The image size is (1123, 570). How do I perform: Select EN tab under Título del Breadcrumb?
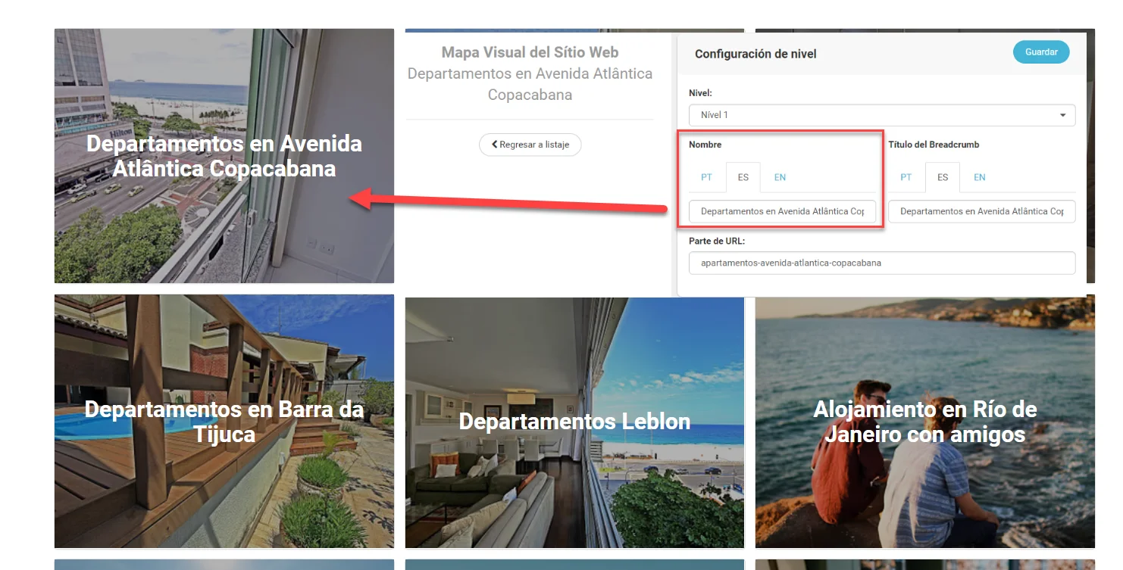pyautogui.click(x=979, y=177)
